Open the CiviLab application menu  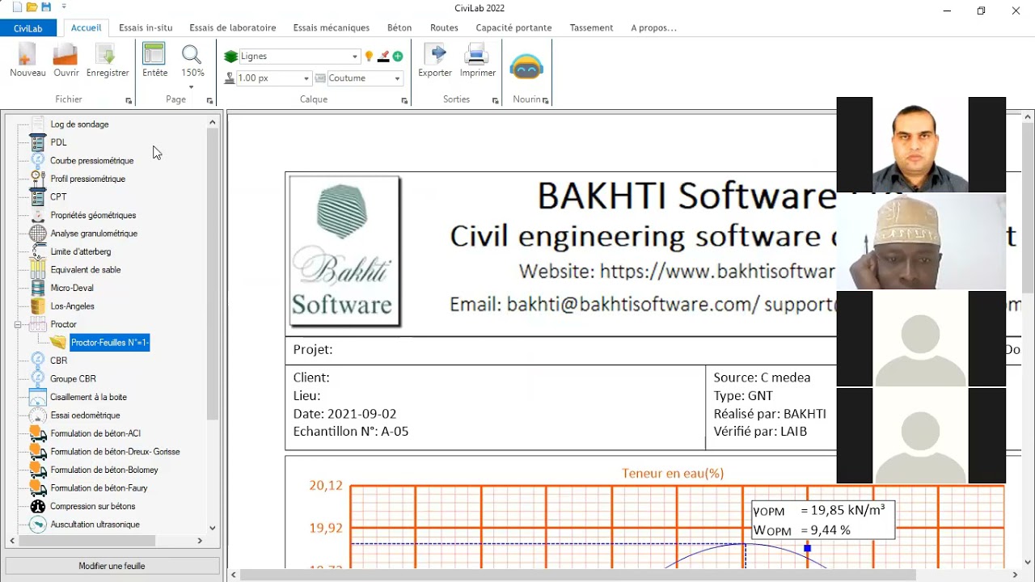pos(28,28)
